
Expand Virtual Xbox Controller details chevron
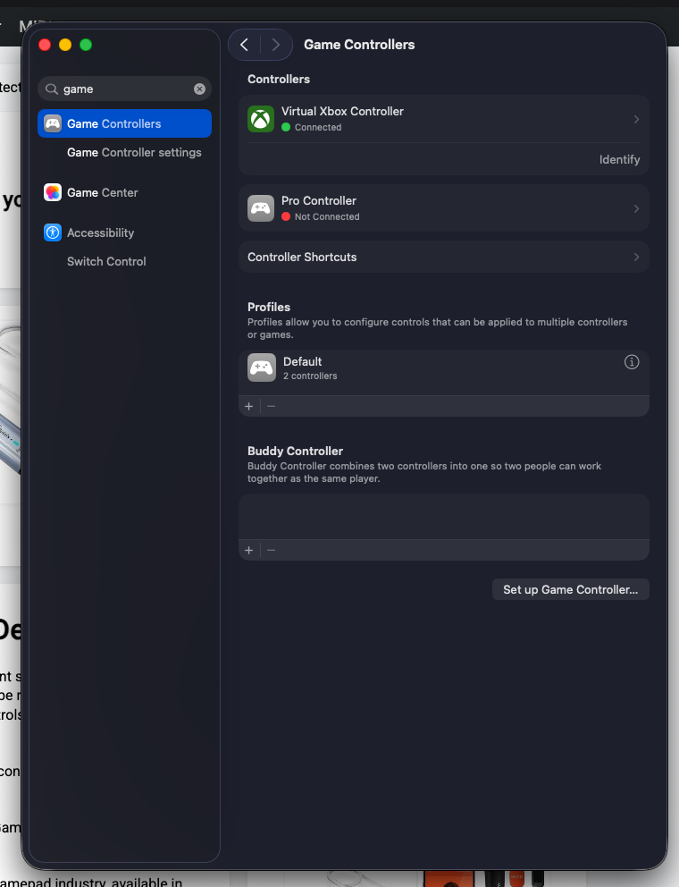[636, 119]
